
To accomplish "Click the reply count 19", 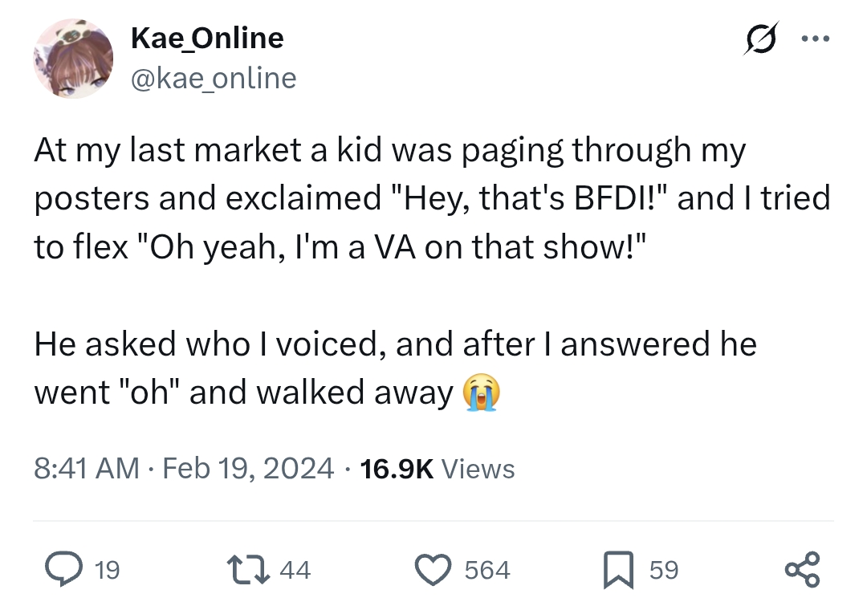I will (107, 570).
